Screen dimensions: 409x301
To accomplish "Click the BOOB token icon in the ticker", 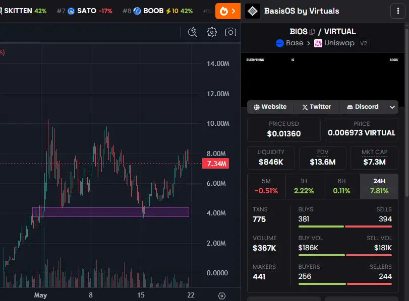I will click(x=137, y=11).
